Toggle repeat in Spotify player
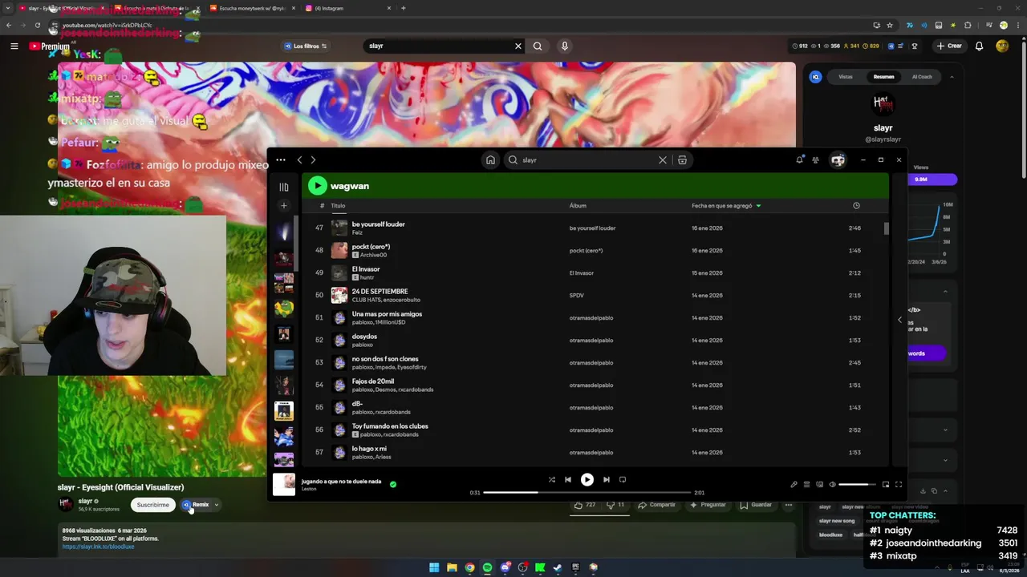Image resolution: width=1027 pixels, height=577 pixels. pyautogui.click(x=623, y=479)
